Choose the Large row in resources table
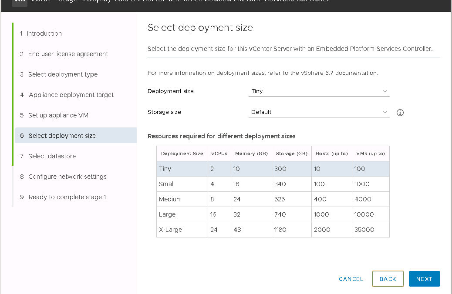 coord(273,214)
